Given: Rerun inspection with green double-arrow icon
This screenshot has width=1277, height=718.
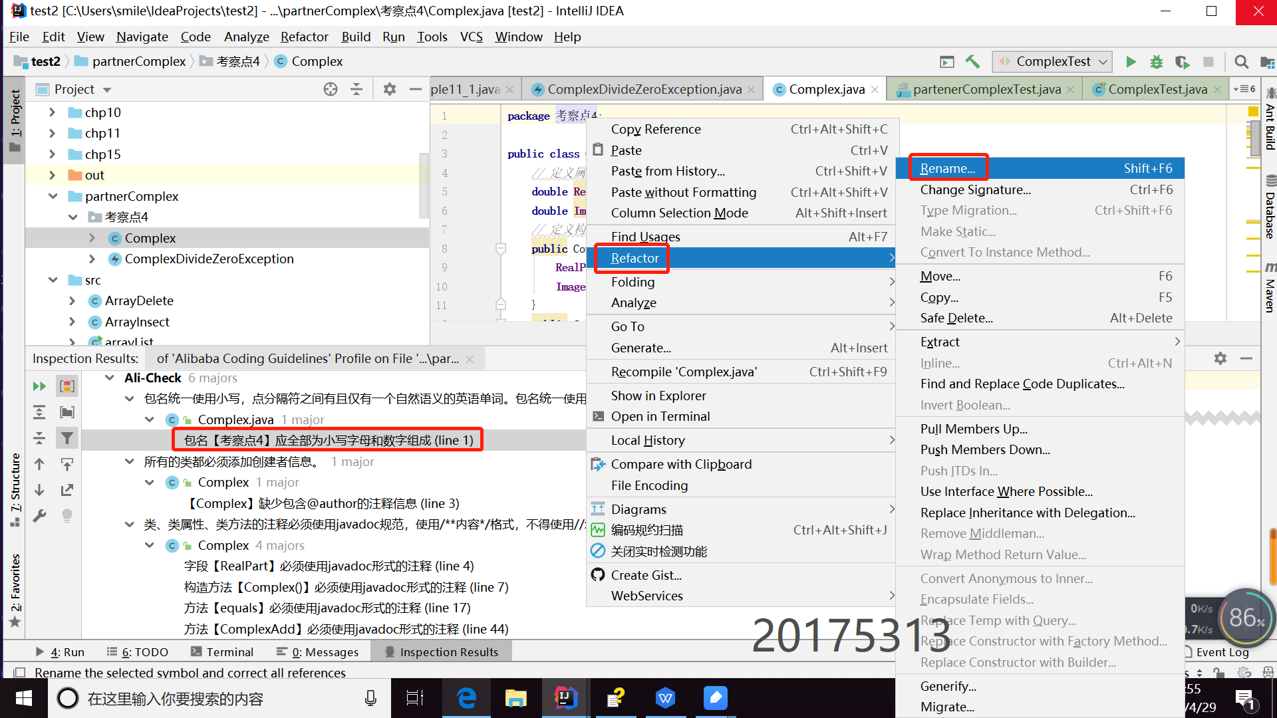Looking at the screenshot, I should (x=39, y=386).
